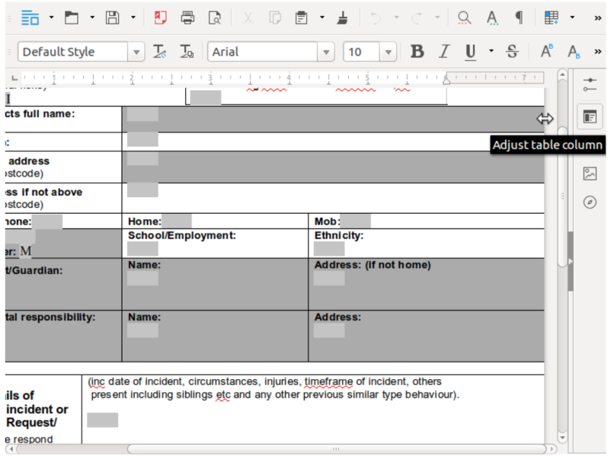The image size is (608, 456).
Task: Click the School/Employment label text
Action: 182,235
